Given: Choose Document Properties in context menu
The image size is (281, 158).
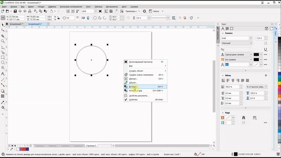Looking at the screenshot, I should tap(145, 96).
